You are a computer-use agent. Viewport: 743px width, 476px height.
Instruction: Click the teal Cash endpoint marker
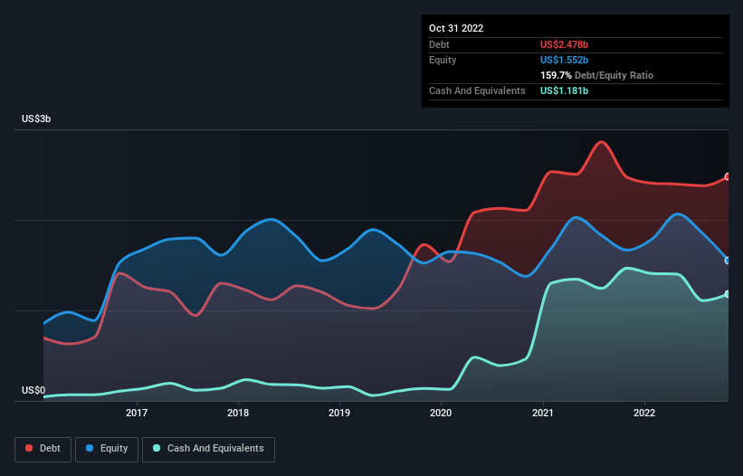coord(728,294)
